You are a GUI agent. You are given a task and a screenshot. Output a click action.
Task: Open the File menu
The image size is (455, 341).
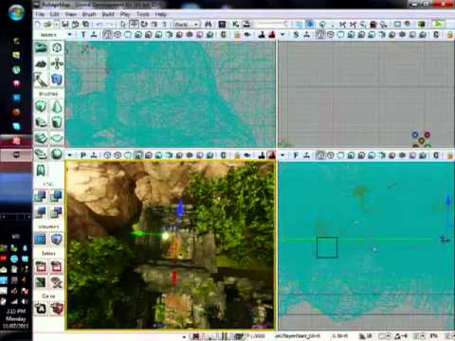pos(40,14)
